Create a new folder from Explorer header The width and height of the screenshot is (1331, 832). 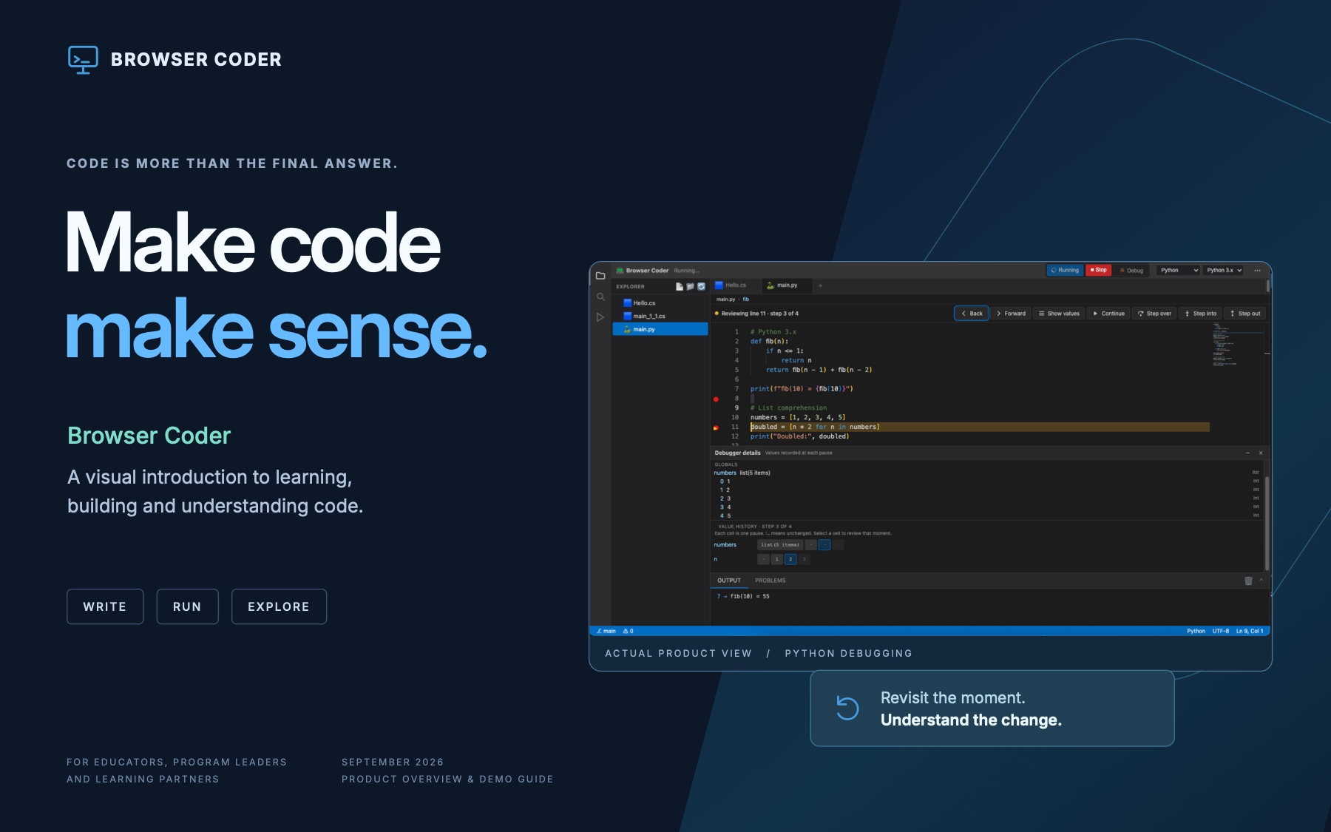690,286
